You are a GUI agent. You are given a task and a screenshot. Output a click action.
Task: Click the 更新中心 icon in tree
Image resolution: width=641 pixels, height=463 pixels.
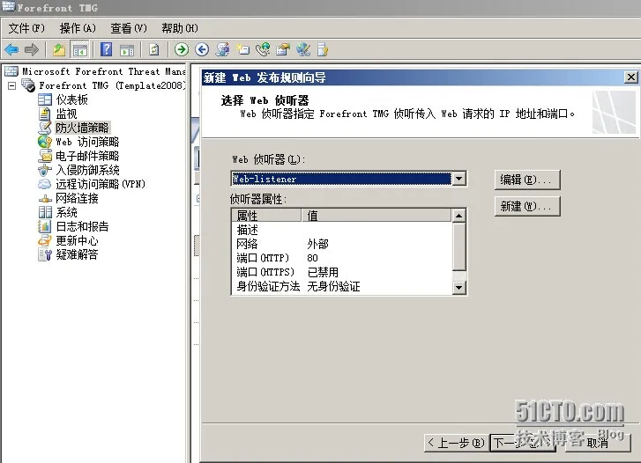click(x=45, y=240)
